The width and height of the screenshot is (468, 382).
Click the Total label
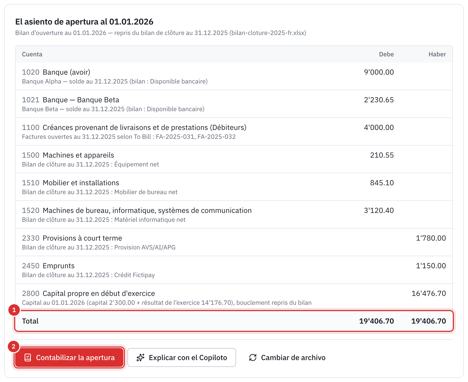click(x=30, y=321)
